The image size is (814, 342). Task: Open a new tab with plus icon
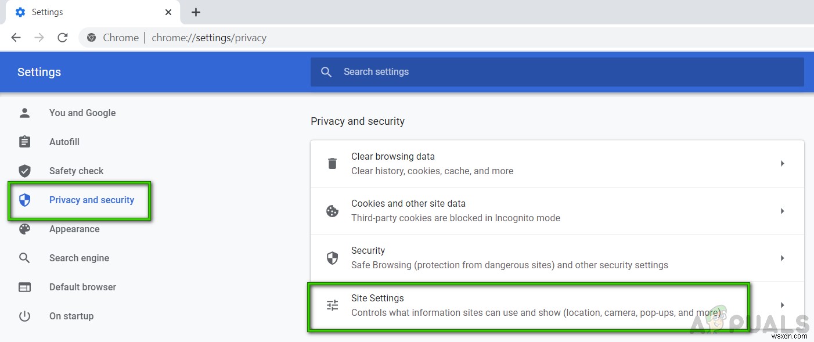click(x=196, y=12)
